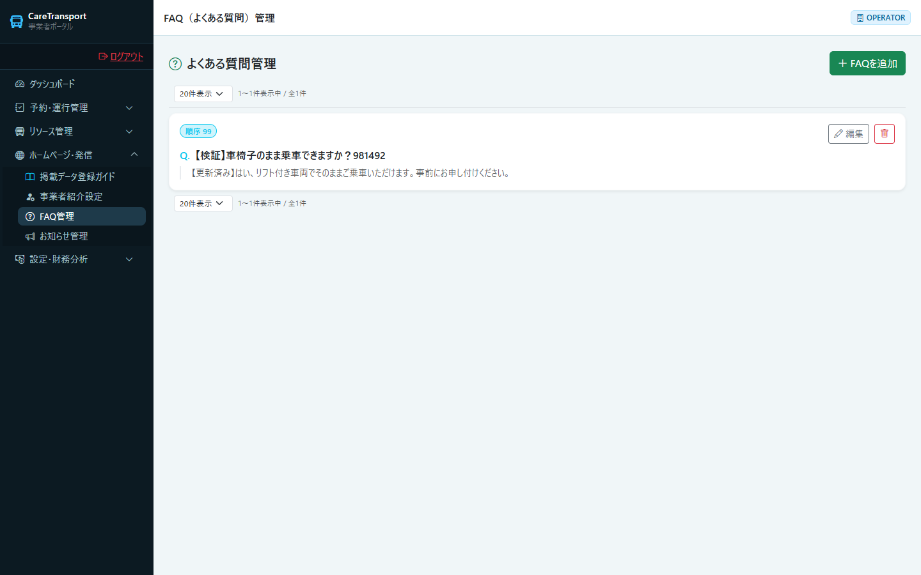
Task: Click the 予約・運行管理 menu label
Action: pos(59,107)
